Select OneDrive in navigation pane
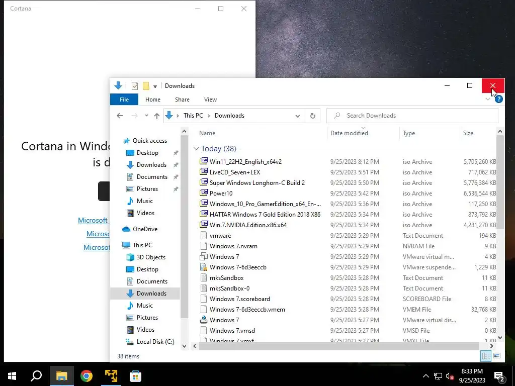Viewport: 515px width, 386px height. [145, 229]
